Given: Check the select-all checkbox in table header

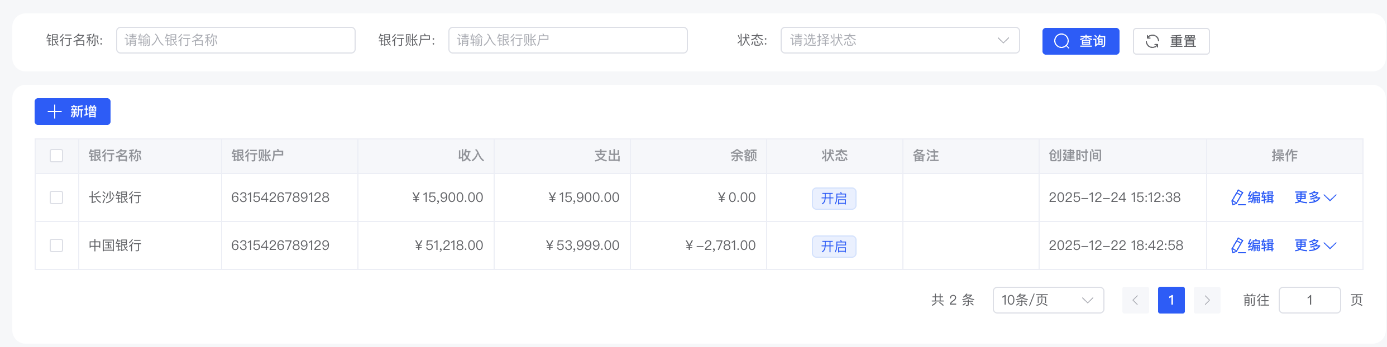Looking at the screenshot, I should click(56, 156).
